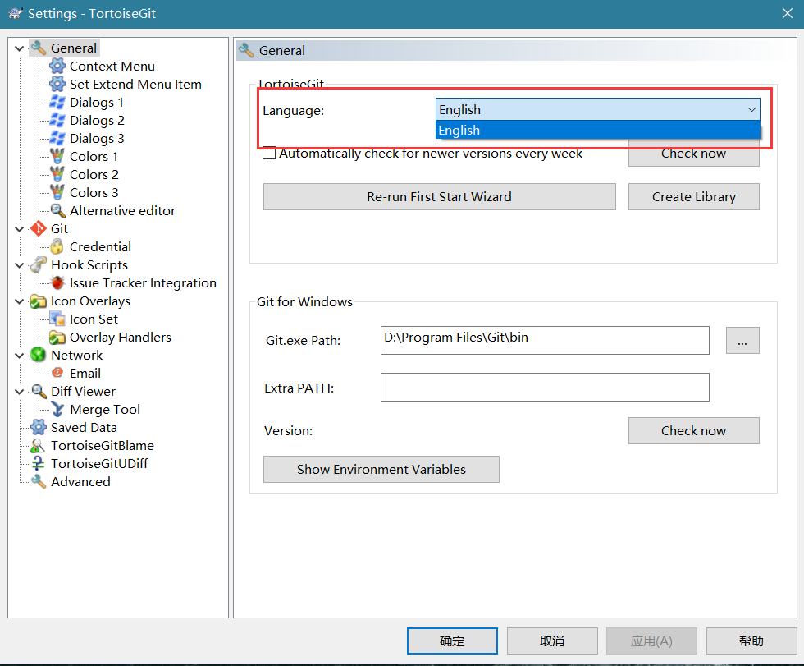
Task: Collapse the Network tree node
Action: pos(20,355)
